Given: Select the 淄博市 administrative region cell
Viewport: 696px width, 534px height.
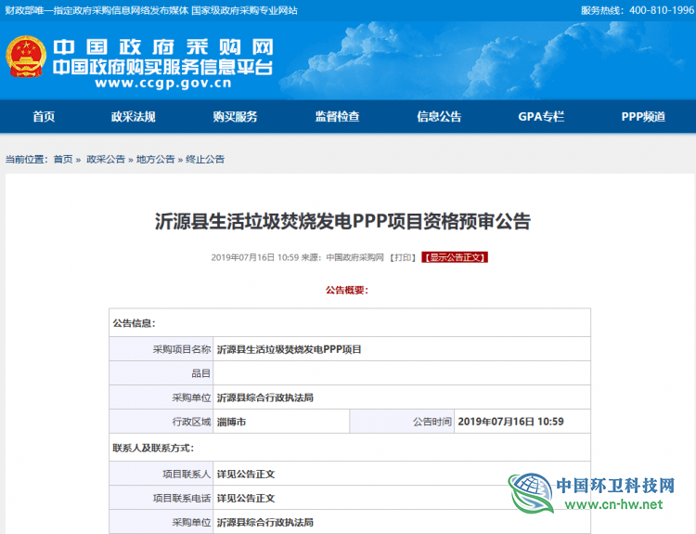Looking at the screenshot, I should tap(231, 422).
